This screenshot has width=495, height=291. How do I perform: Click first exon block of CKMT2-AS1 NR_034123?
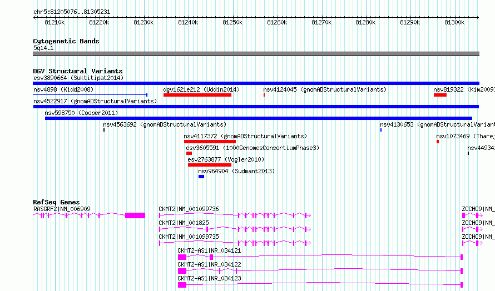point(182,285)
